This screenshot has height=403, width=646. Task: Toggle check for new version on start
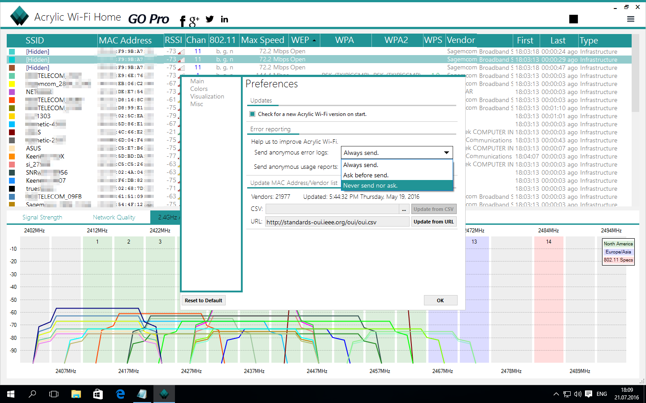click(x=253, y=114)
